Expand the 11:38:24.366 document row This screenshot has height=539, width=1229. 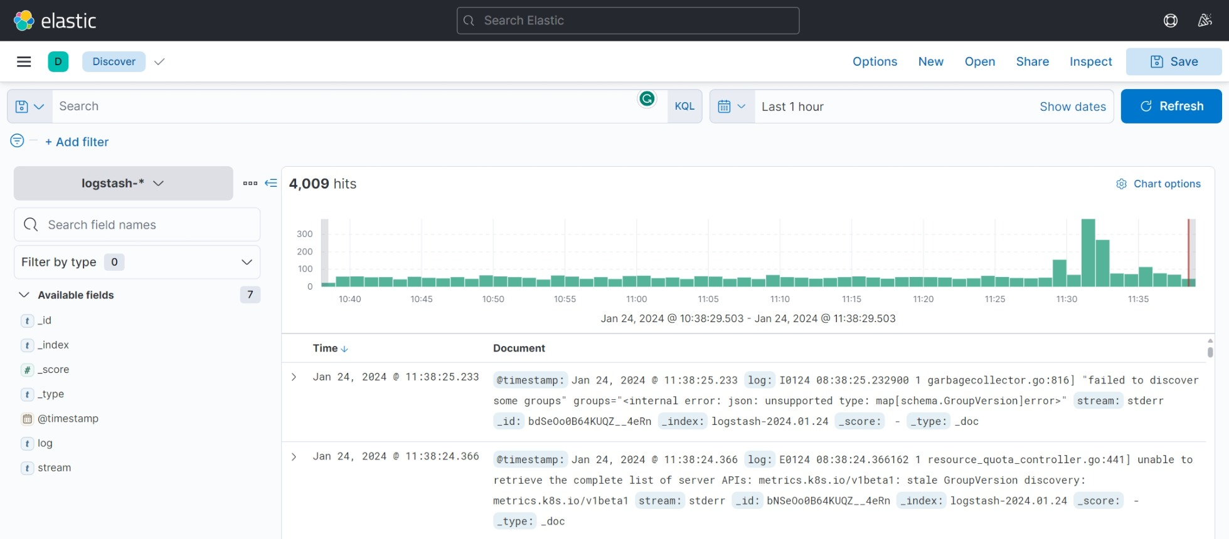pos(294,456)
